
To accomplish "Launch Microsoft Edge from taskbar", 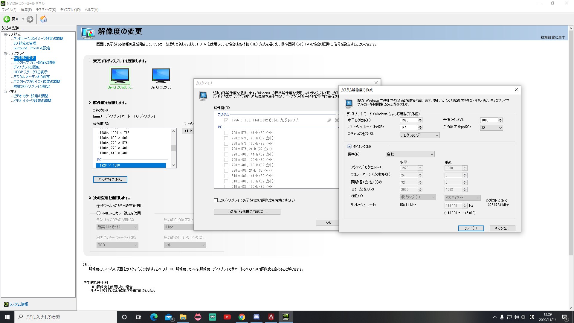I will tap(154, 317).
